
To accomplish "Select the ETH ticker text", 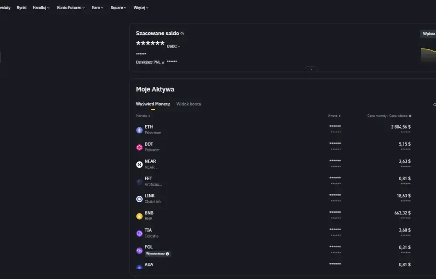I will (x=149, y=127).
